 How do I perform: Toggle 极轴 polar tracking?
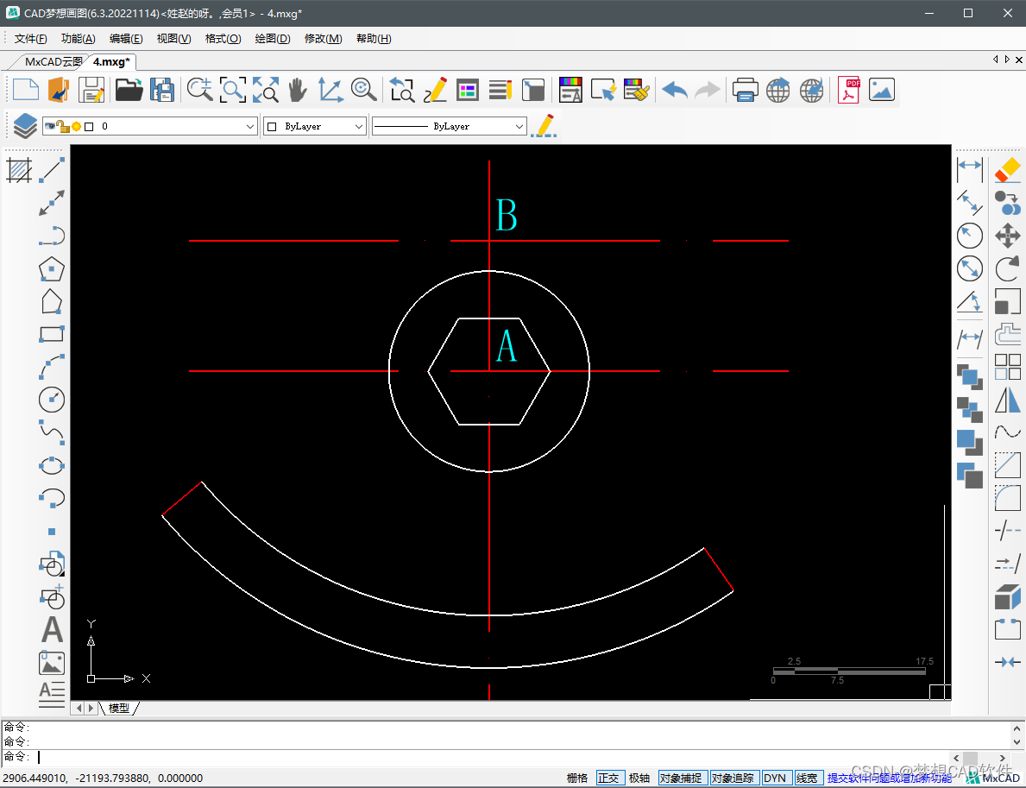click(640, 779)
